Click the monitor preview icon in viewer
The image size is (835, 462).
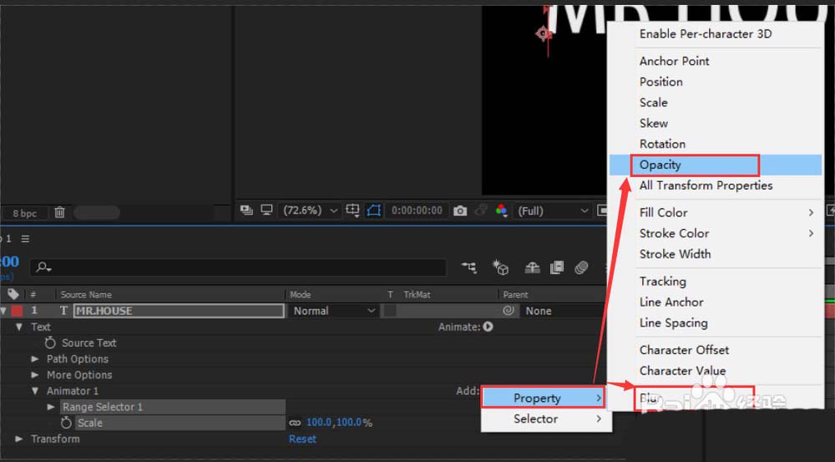pos(267,210)
